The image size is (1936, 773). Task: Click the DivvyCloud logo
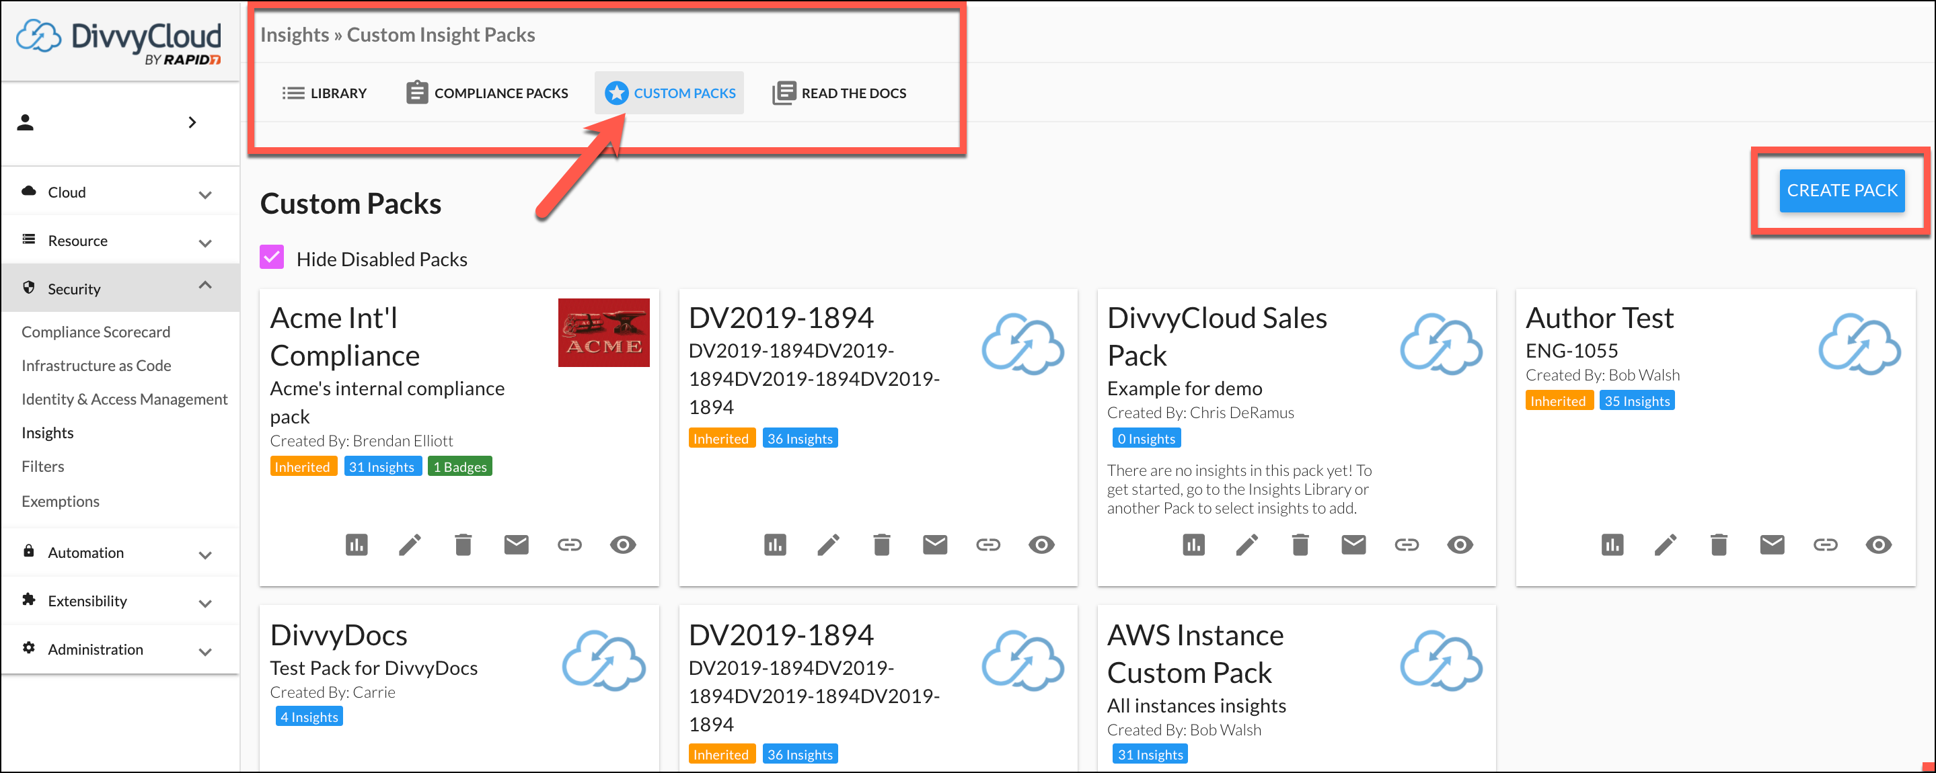(x=119, y=40)
